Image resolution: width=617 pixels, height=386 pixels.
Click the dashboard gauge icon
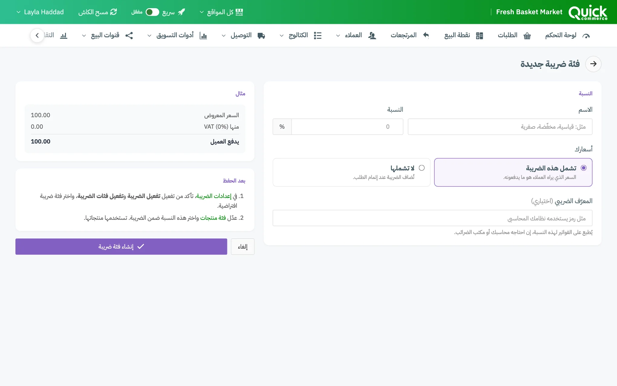(586, 36)
